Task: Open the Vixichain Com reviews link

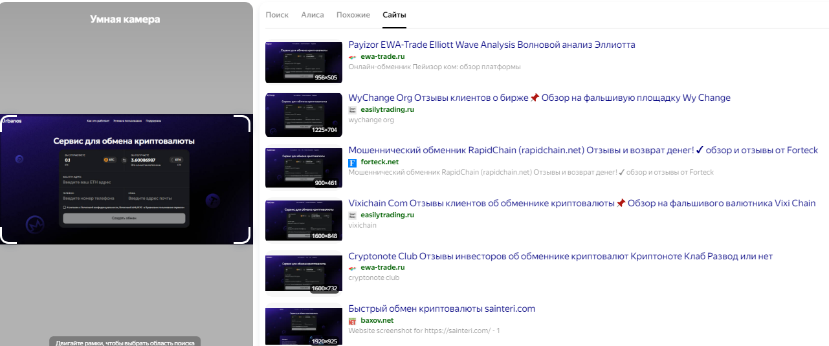Action: coord(582,203)
